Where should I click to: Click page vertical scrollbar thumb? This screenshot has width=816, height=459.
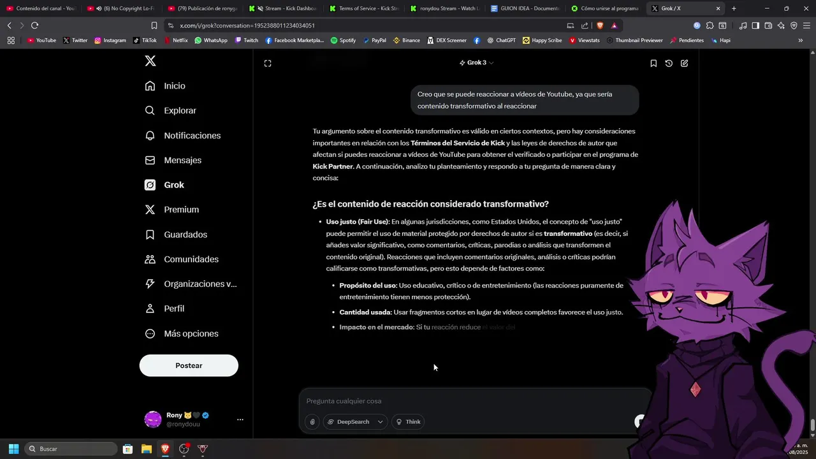click(812, 425)
